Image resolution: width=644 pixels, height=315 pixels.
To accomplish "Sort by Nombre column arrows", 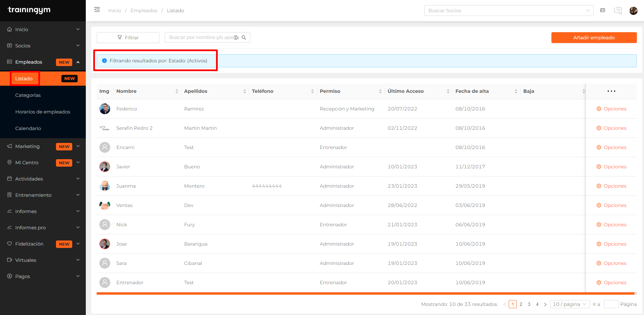I will click(x=177, y=91).
